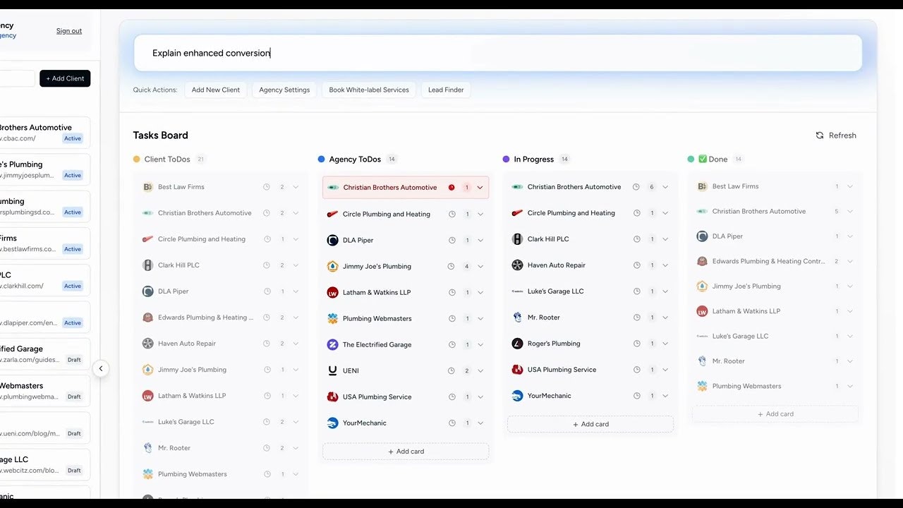Click the + Add Client button

[x=65, y=78]
